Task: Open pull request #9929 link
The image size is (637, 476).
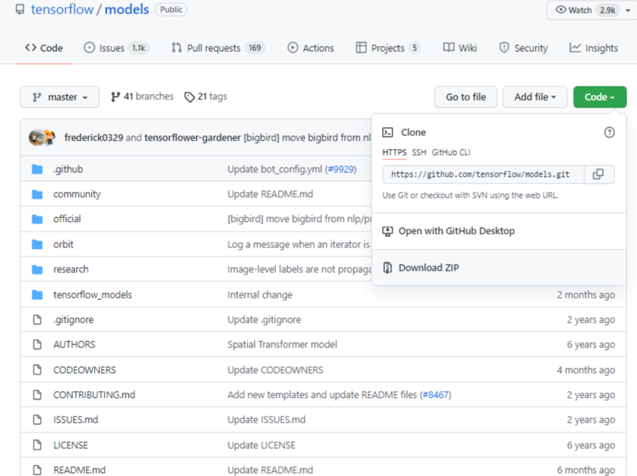Action: (341, 169)
